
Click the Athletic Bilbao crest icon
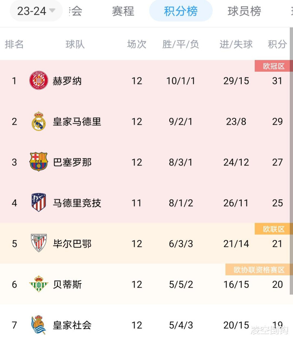(x=39, y=243)
